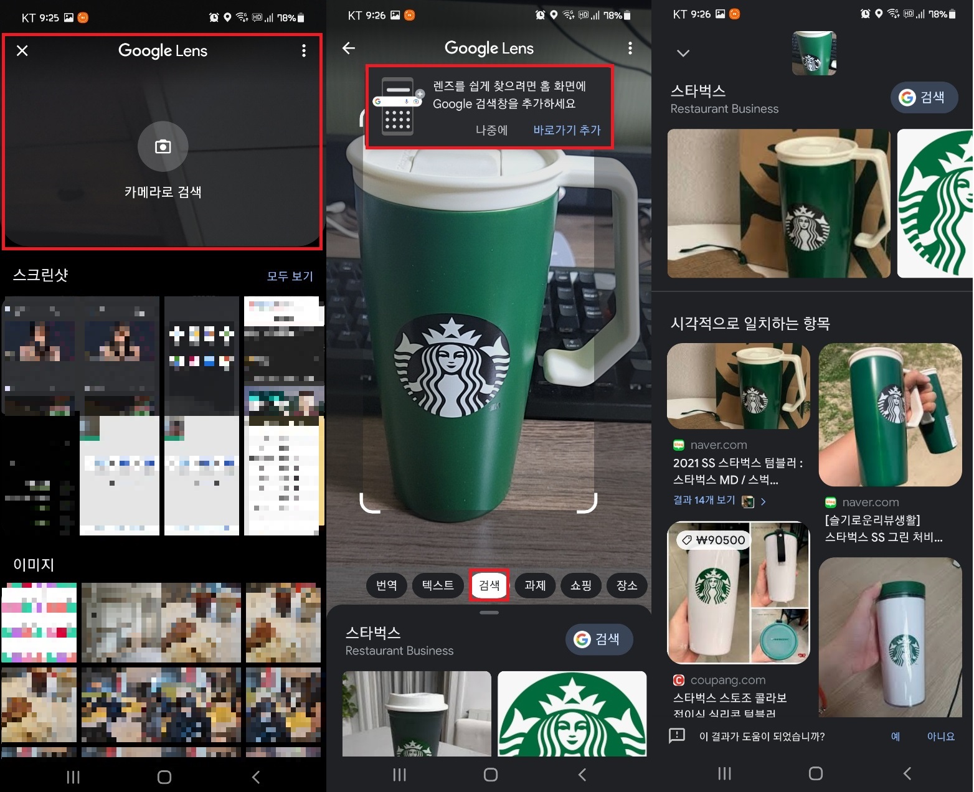The image size is (974, 792).
Task: Open three-dot menu on second Lens screen
Action: pos(630,48)
